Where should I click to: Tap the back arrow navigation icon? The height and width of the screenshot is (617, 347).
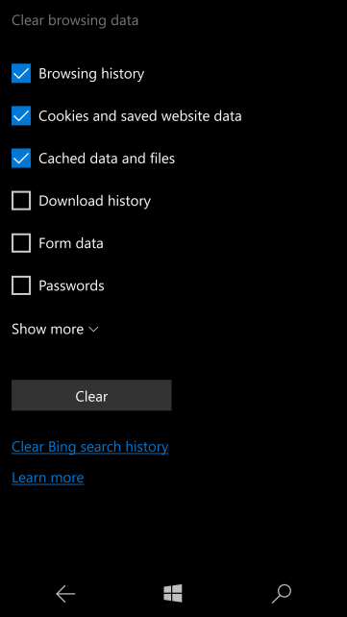[65, 594]
